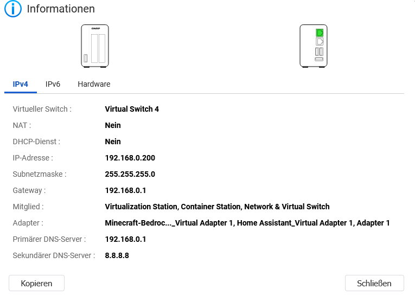Screen dimensions: 415x302
Task: Click the green highlighted Ethernet port
Action: [x=320, y=33]
